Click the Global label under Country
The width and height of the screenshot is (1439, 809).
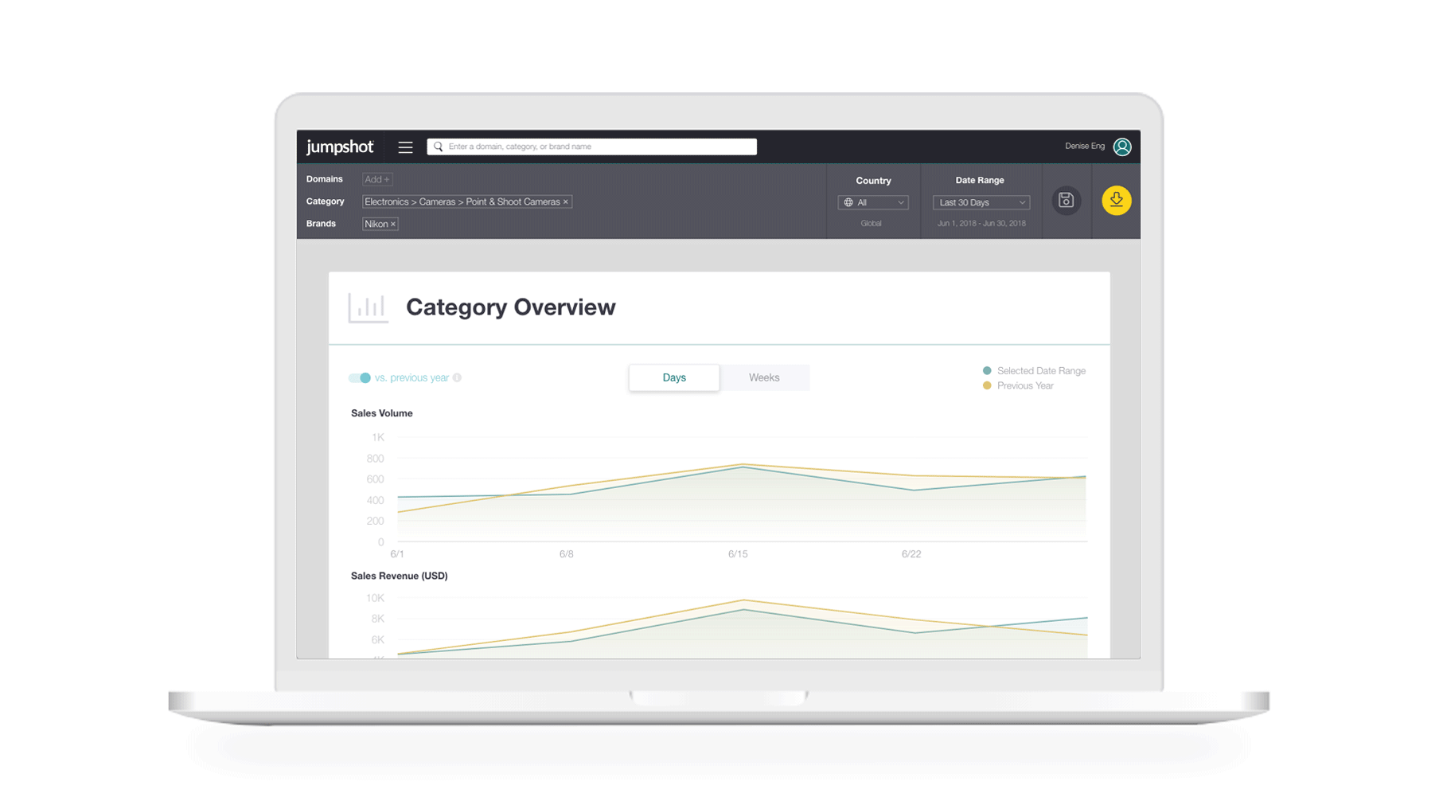click(871, 224)
